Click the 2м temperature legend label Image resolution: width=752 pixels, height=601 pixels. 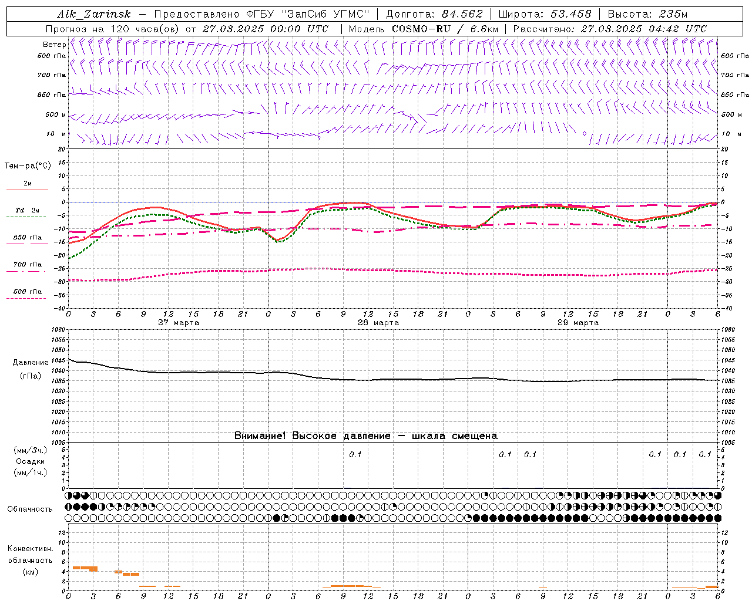[x=28, y=184]
